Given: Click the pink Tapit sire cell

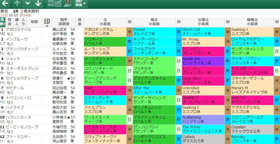Looking at the screenshot, I should coord(105,90).
